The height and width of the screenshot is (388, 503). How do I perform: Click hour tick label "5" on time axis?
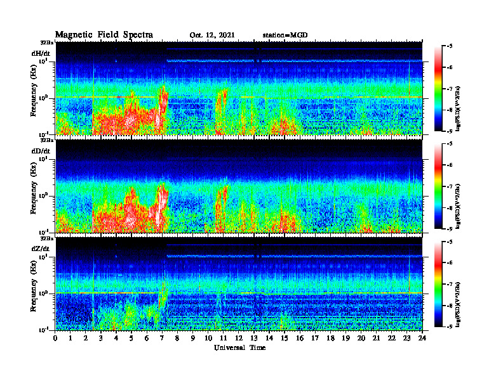pyautogui.click(x=131, y=339)
